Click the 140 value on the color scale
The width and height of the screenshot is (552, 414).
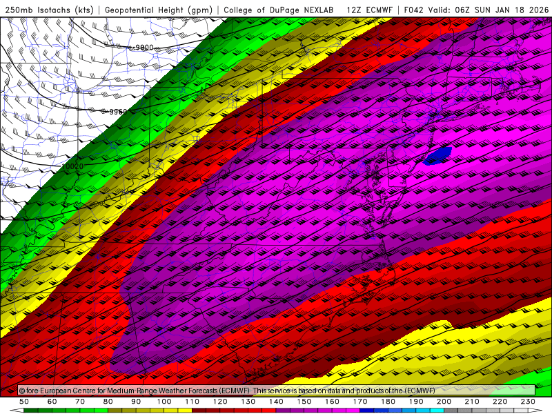coord(276,402)
